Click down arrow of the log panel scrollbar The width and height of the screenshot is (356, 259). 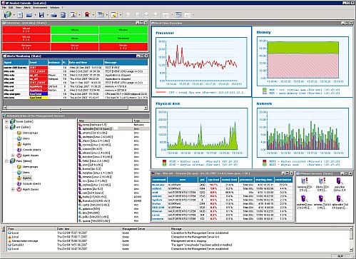click(351, 249)
